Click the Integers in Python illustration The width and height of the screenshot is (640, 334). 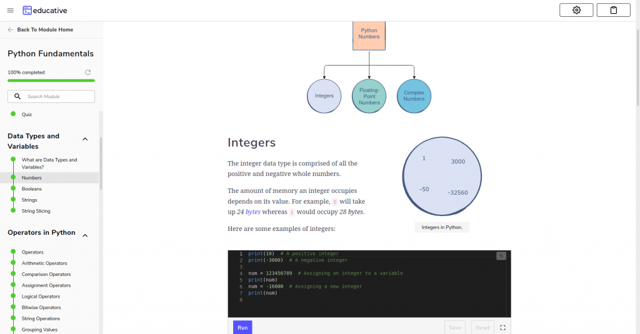[442, 176]
